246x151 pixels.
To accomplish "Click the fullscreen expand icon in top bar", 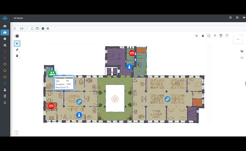I will pyautogui.click(x=237, y=18).
